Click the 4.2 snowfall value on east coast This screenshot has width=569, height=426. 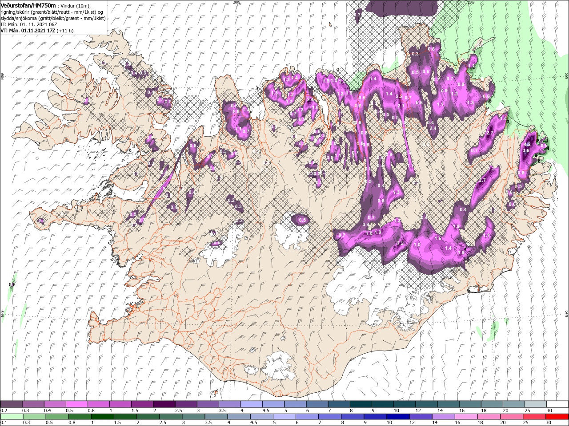(x=528, y=145)
